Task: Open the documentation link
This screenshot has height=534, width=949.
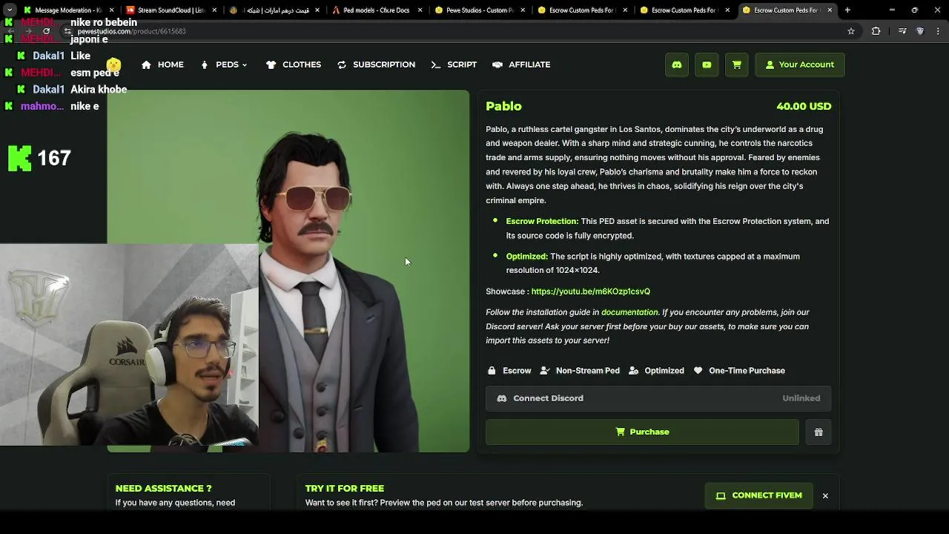Action: (629, 312)
